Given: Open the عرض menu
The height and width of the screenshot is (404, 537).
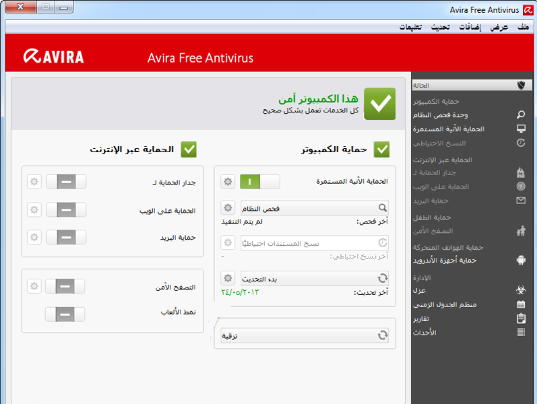Looking at the screenshot, I should click(499, 27).
